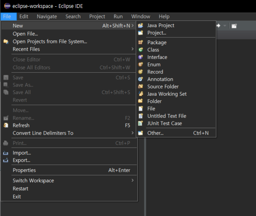Viewport: 256px width, 216px height.
Task: Create a new Enum
Action: click(x=176, y=64)
